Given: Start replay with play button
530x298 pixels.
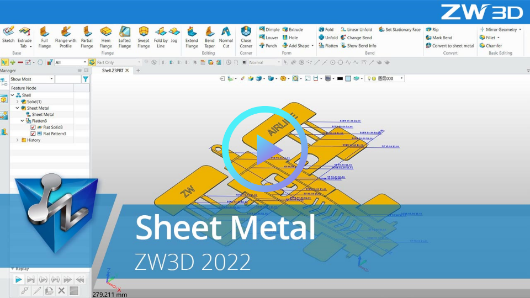Looking at the screenshot, I should [18, 279].
